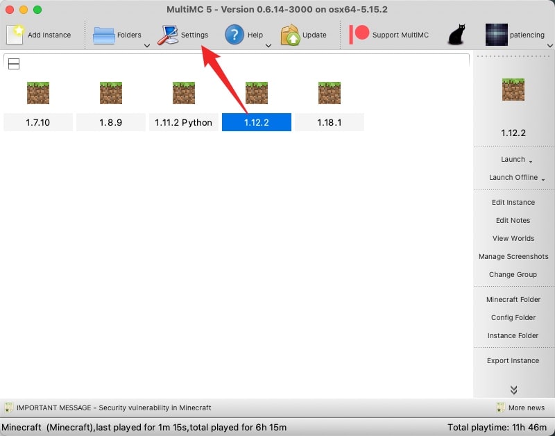Screen dimensions: 555x436
Task: Click the More news icon
Action: (x=500, y=408)
